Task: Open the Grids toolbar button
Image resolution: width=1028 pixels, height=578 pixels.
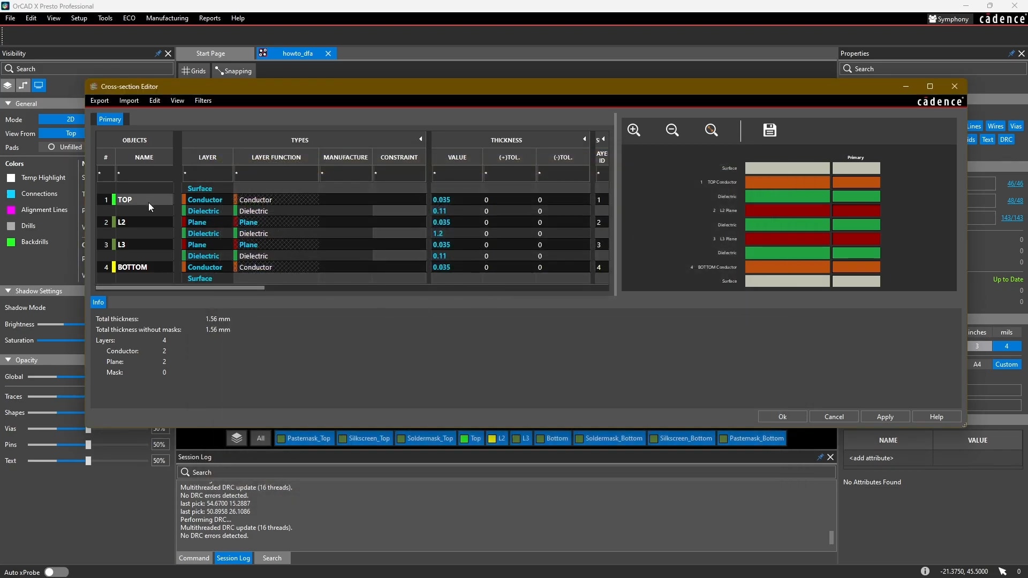Action: pyautogui.click(x=194, y=71)
